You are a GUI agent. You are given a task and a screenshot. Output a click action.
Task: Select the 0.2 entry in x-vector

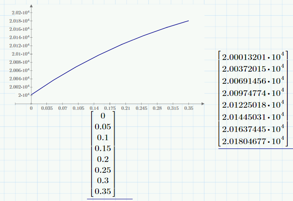pyautogui.click(x=103, y=159)
